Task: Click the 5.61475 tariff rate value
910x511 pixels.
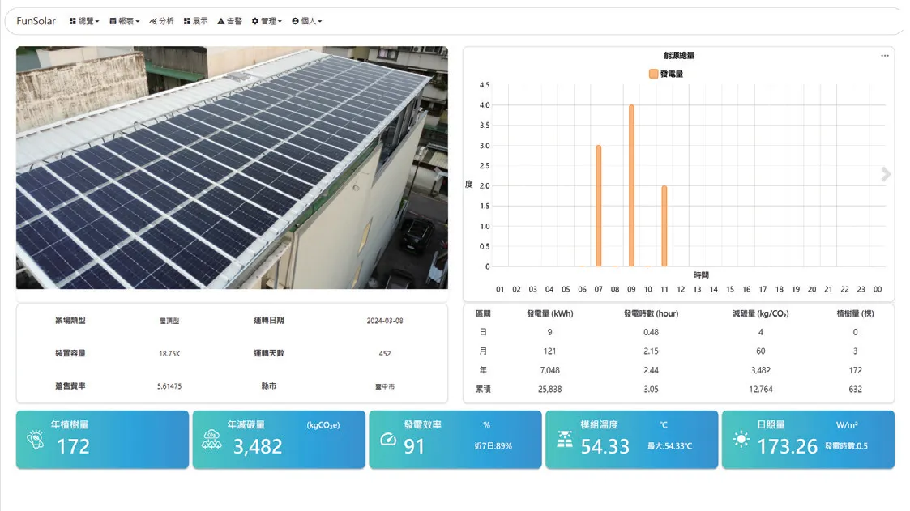Action: coord(169,386)
